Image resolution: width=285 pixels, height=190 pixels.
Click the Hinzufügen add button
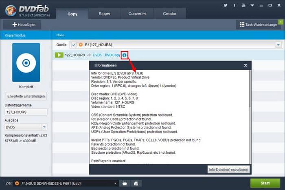[x=22, y=24]
